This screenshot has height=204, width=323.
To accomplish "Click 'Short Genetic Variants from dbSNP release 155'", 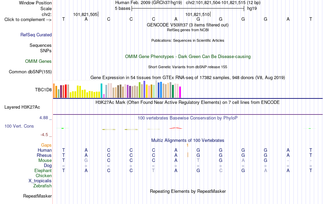I will [188, 67].
